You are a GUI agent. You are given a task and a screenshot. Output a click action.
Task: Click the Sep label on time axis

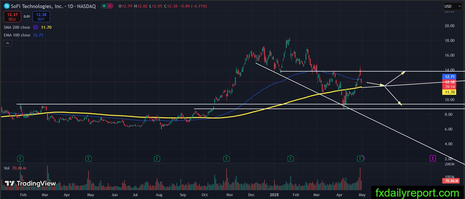click(x=183, y=195)
